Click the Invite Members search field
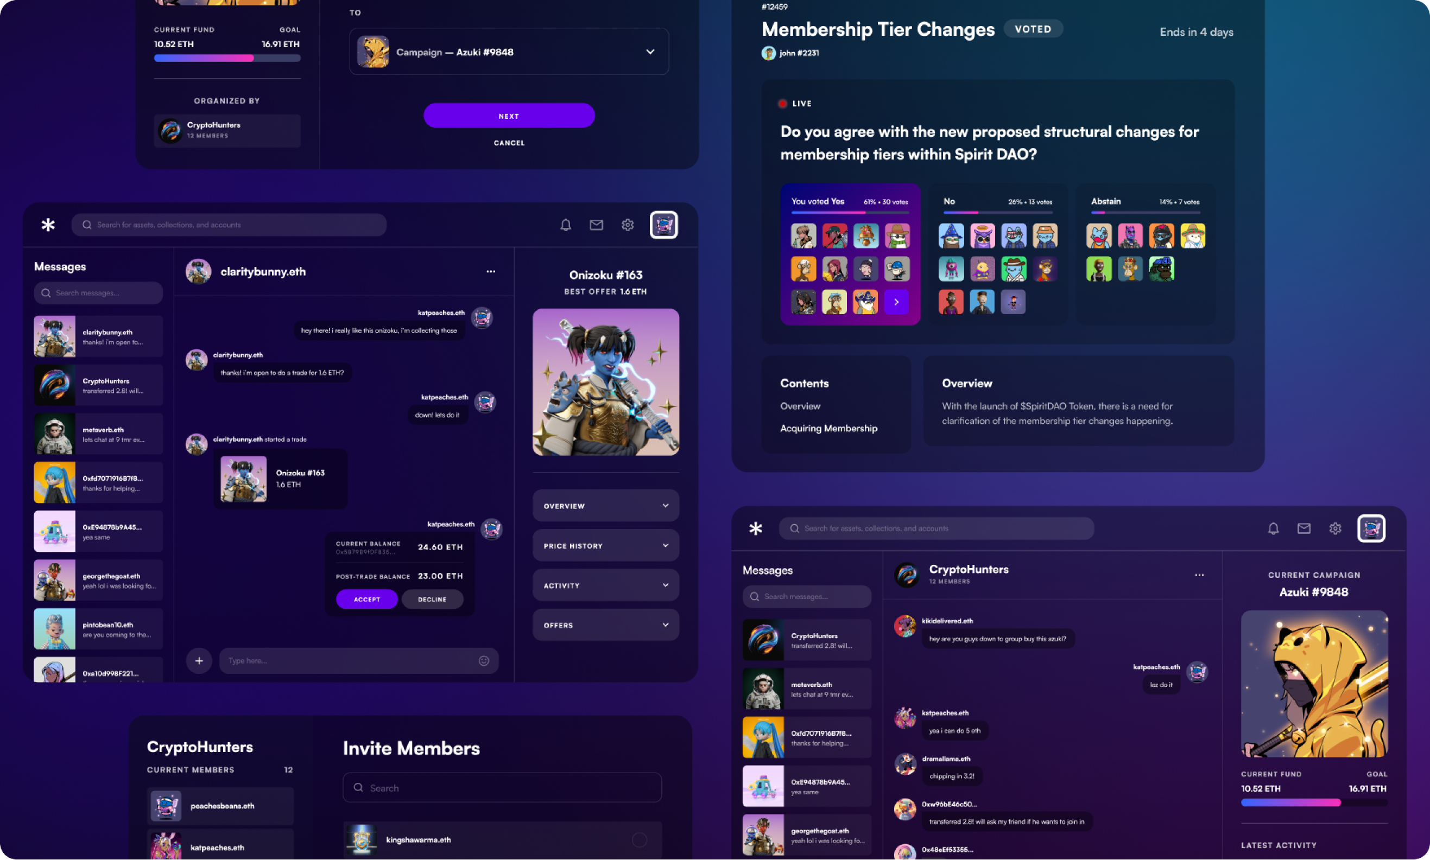 pyautogui.click(x=502, y=787)
